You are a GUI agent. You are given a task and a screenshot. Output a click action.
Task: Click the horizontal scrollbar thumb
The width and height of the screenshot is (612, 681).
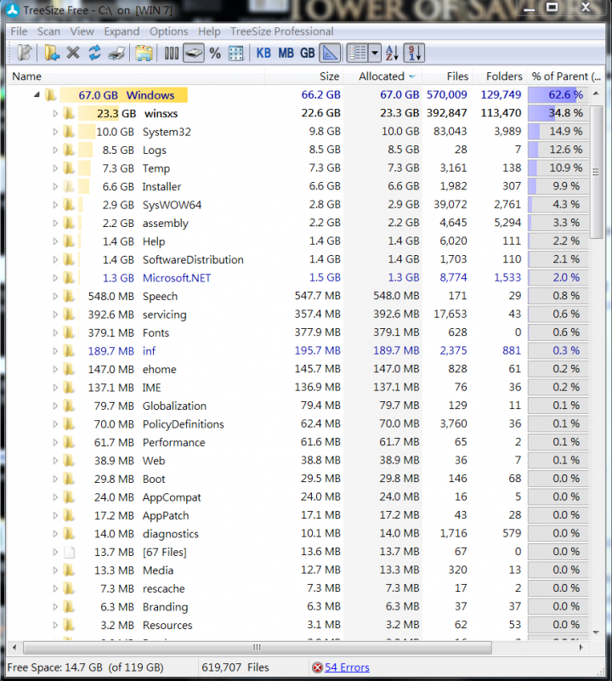[258, 648]
